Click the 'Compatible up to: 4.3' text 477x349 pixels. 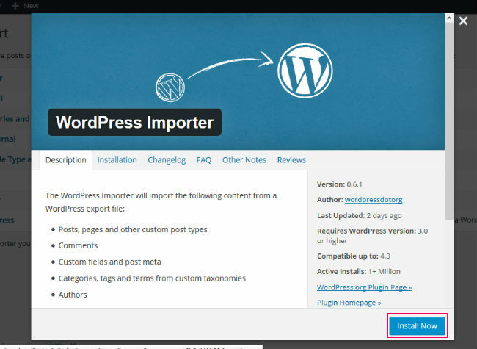pyautogui.click(x=354, y=256)
